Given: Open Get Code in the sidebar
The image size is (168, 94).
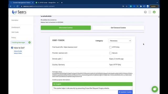Looking at the screenshot, I should (x=15, y=32).
